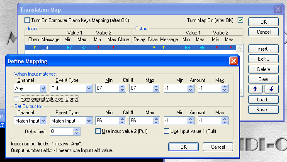
Task: Toggle Turn On Computer Piano Keys Mapping checkbox
Action: pyautogui.click(x=27, y=20)
